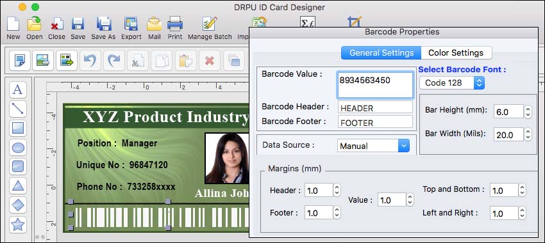Select the Triangle shape tool
Screen dimensions: 545x243
tap(18, 186)
